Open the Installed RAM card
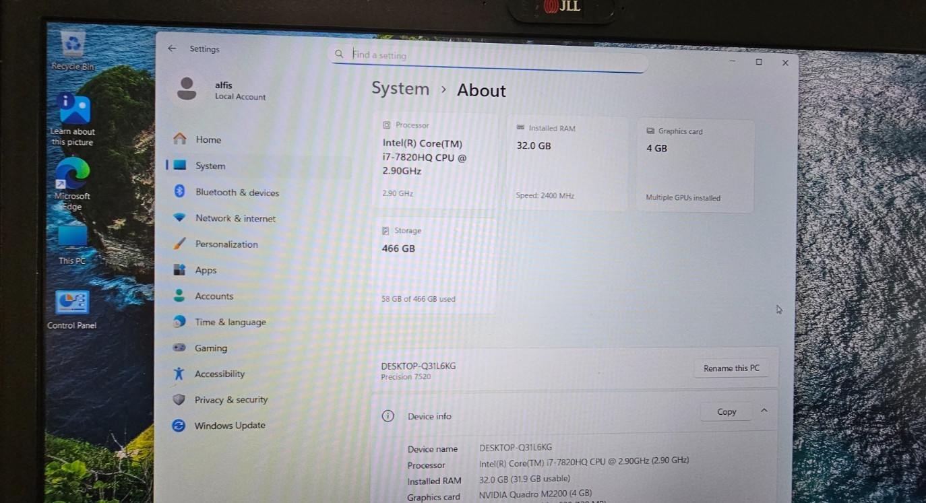Viewport: 926px width, 503px height. [x=566, y=163]
